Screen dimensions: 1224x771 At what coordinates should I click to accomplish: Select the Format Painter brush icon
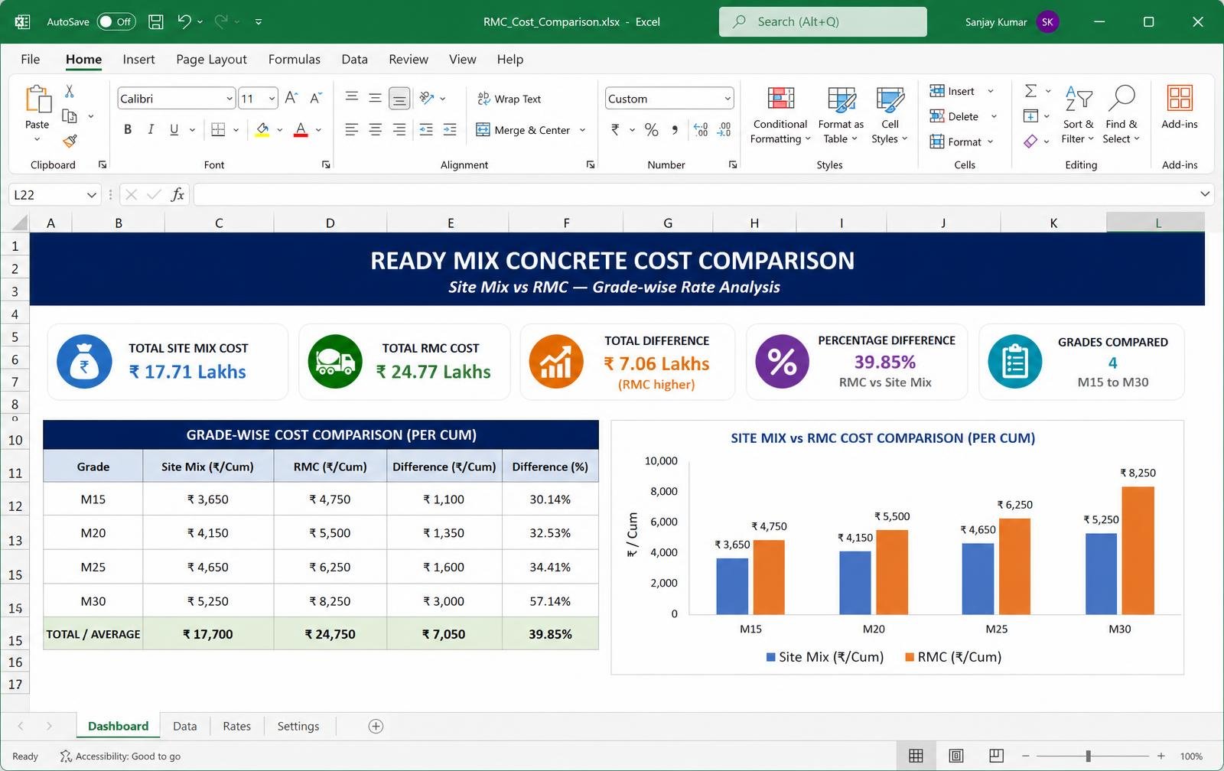pyautogui.click(x=70, y=141)
